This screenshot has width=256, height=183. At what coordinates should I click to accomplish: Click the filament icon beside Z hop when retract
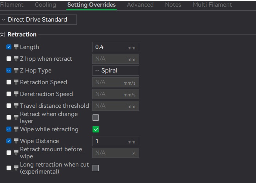[x=16, y=59]
